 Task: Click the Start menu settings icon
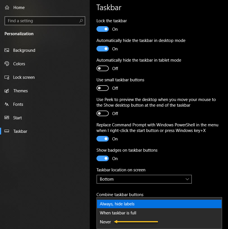click(x=7, y=118)
